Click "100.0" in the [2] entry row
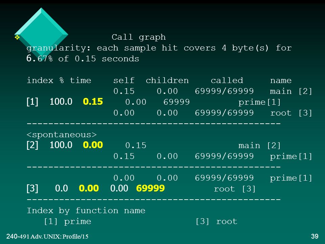Image resolution: width=325 pixels, height=244 pixels. (61, 145)
